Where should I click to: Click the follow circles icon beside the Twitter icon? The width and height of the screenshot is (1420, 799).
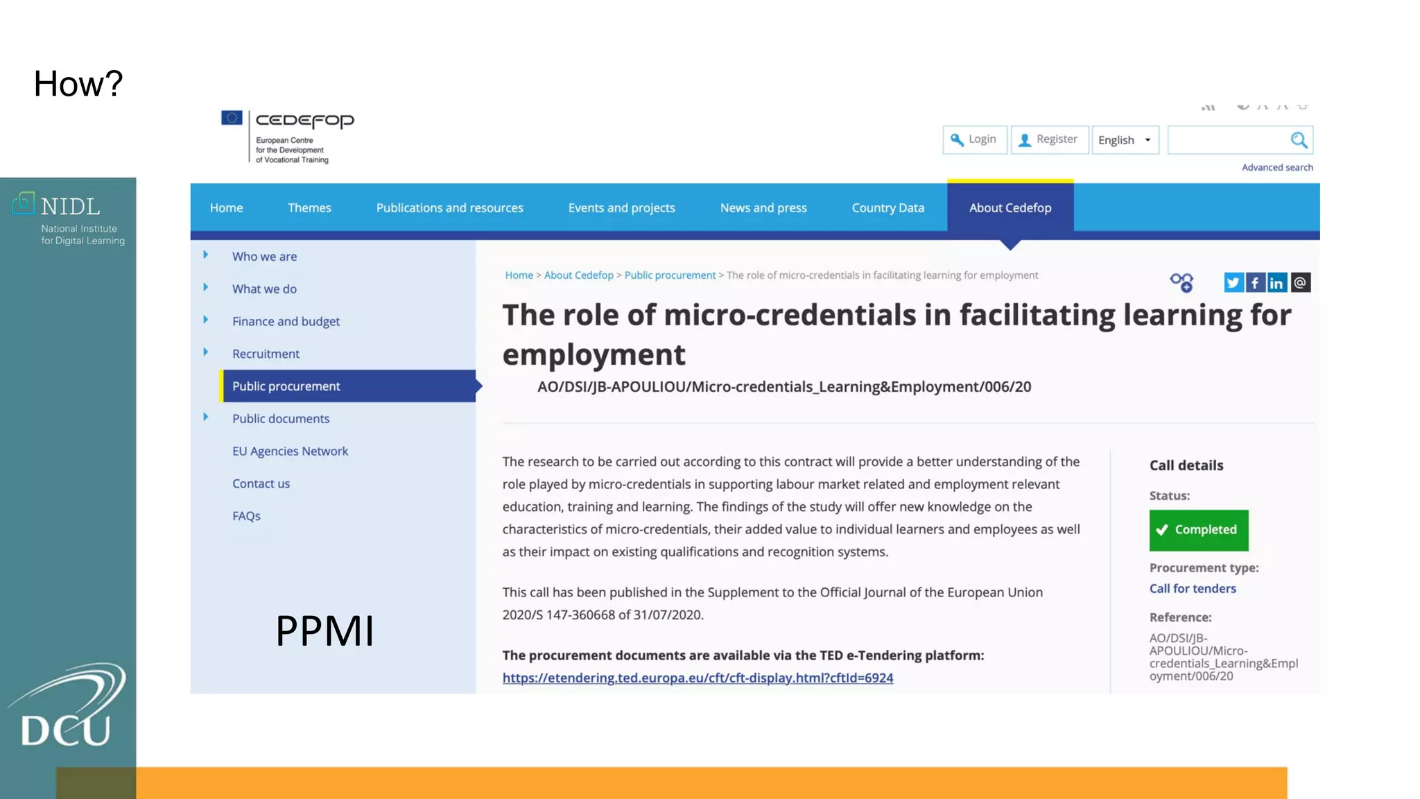tap(1181, 282)
